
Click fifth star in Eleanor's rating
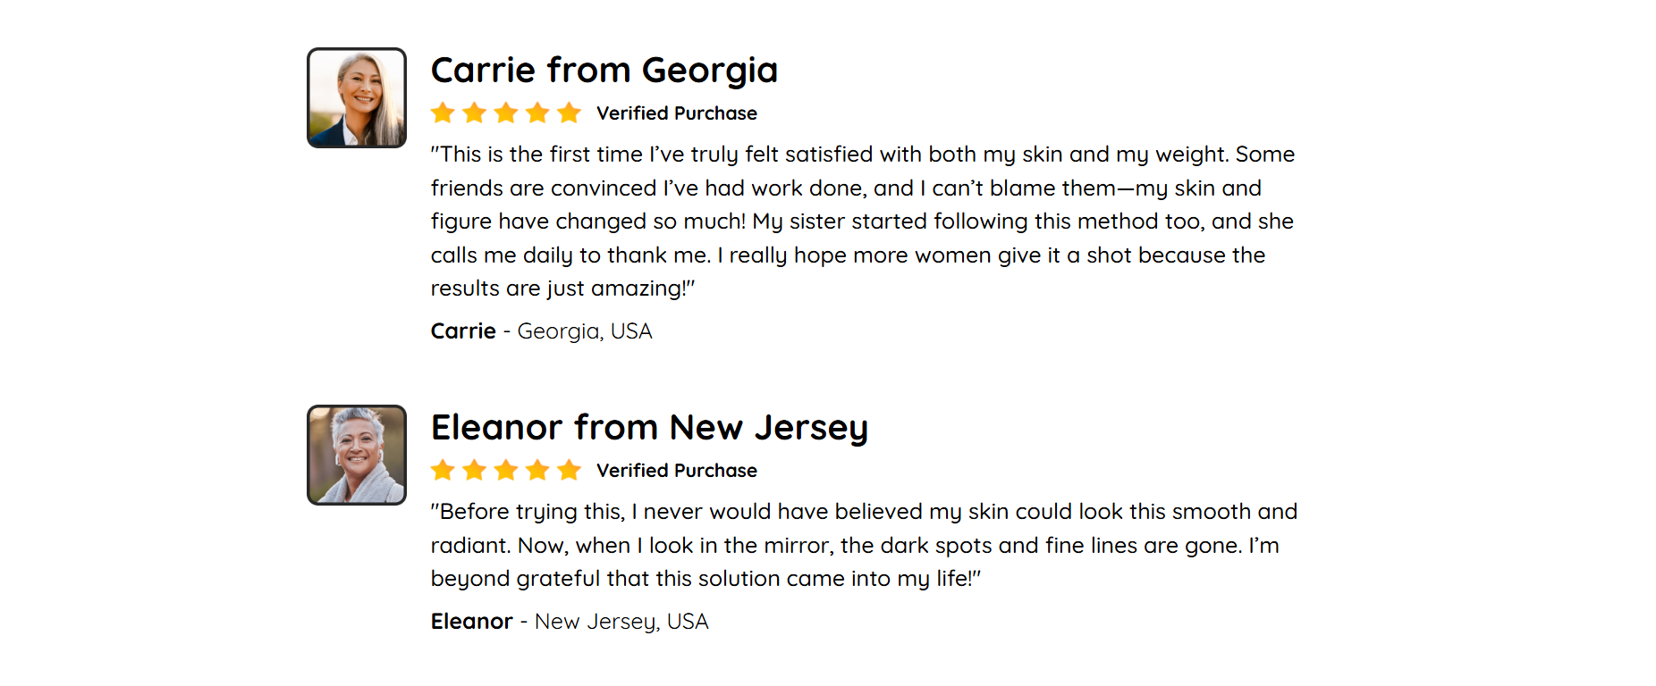(x=570, y=470)
